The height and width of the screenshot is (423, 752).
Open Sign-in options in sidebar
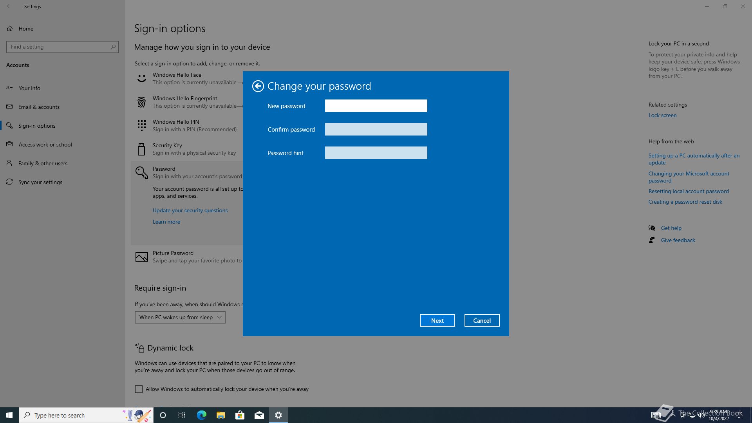coord(37,126)
